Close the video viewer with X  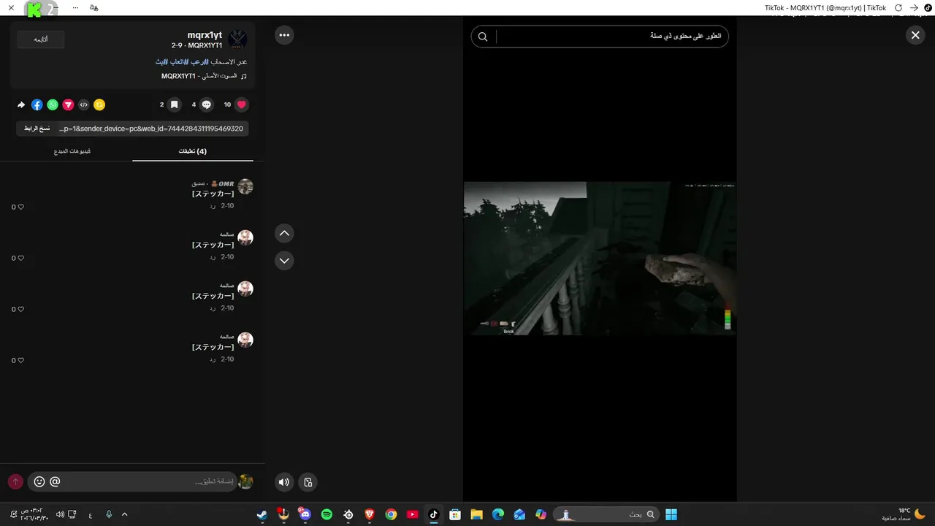[915, 35]
